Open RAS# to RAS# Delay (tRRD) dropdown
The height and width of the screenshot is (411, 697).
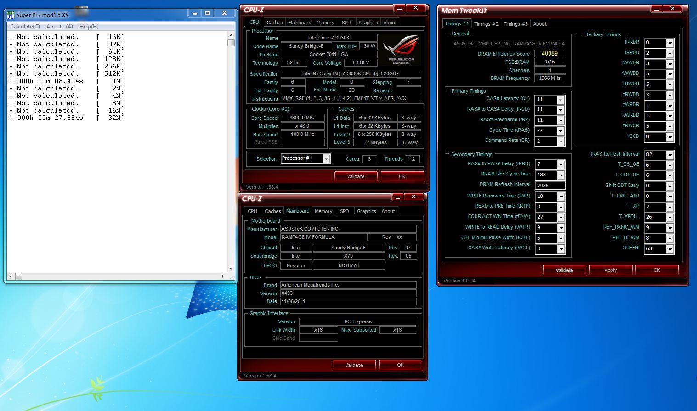tap(561, 165)
